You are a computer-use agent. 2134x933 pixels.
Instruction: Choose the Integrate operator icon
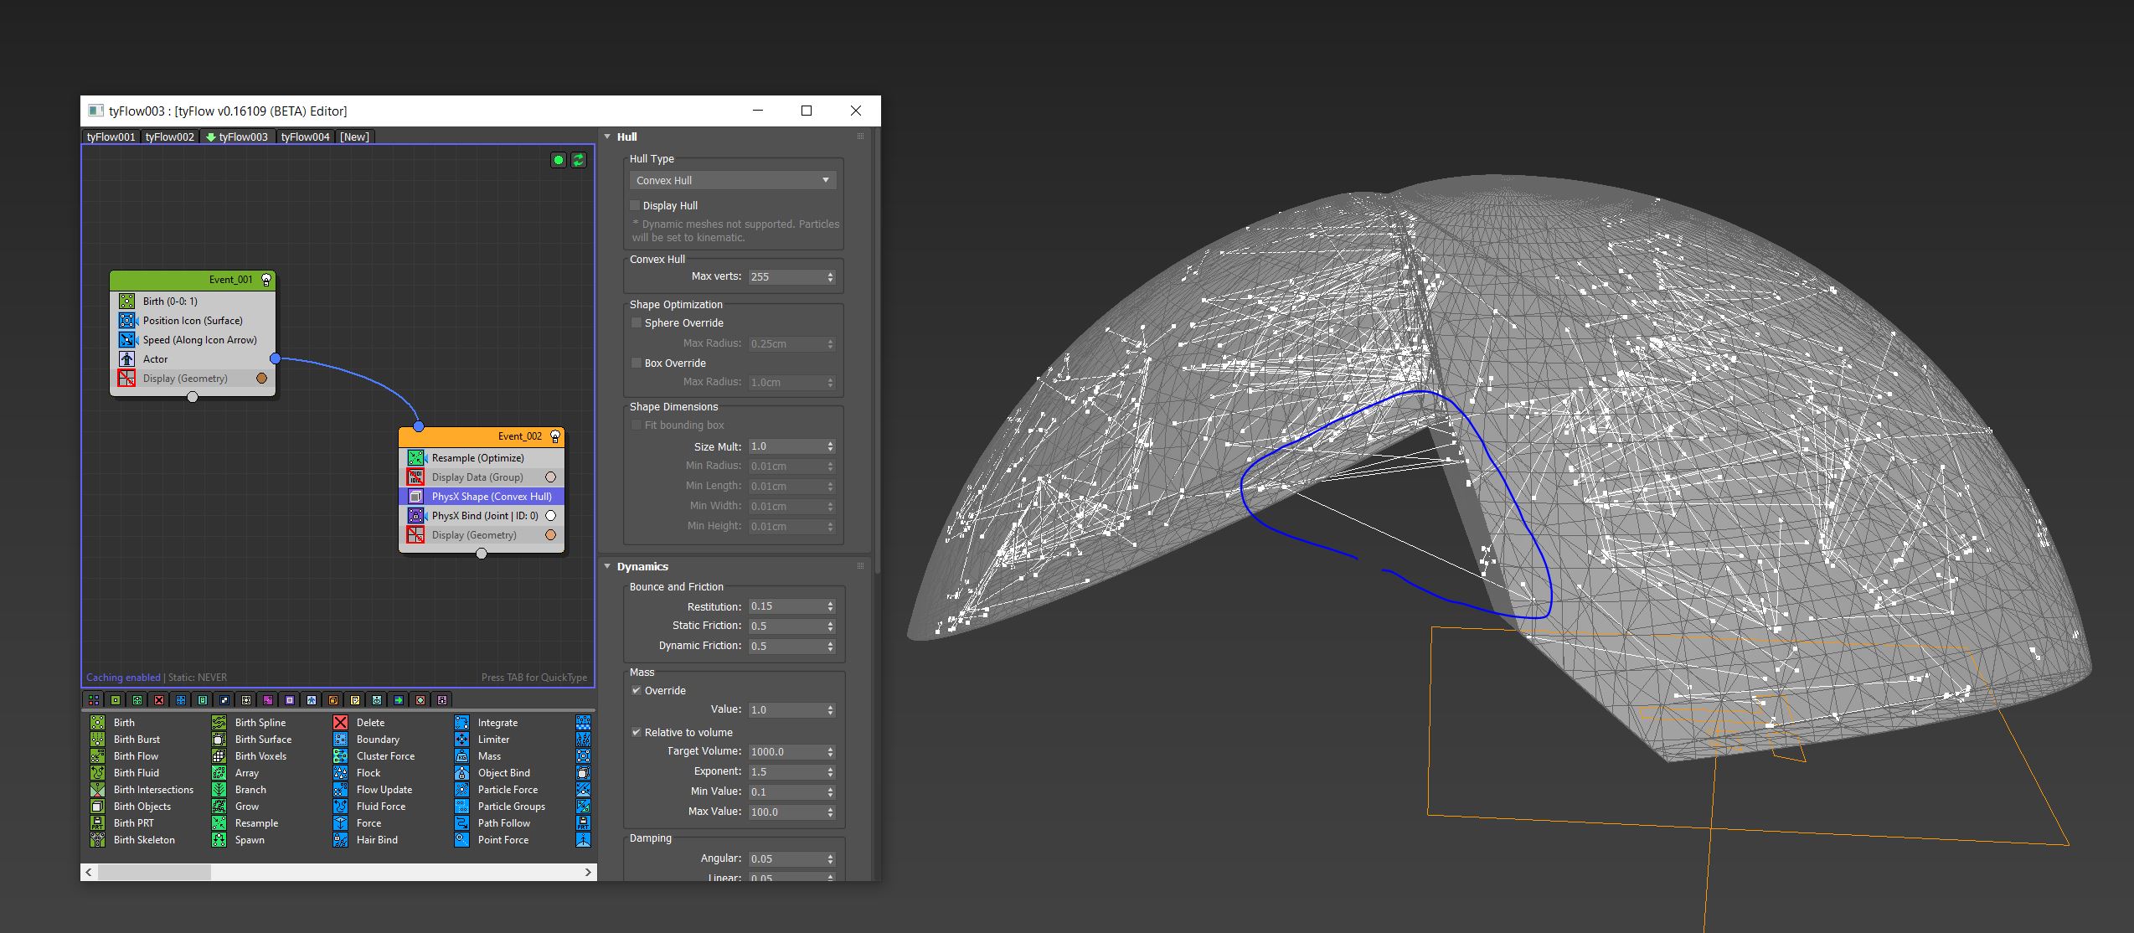(x=462, y=722)
